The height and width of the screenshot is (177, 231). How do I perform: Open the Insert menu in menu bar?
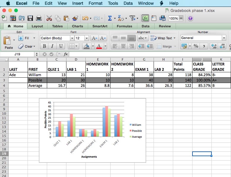point(78,3)
